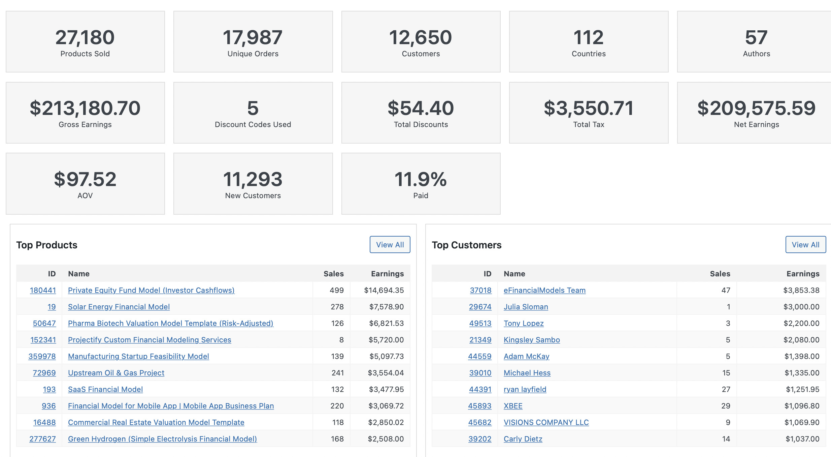The width and height of the screenshot is (831, 457).
Task: Open eFinancialModels Team customer profile
Action: [544, 290]
